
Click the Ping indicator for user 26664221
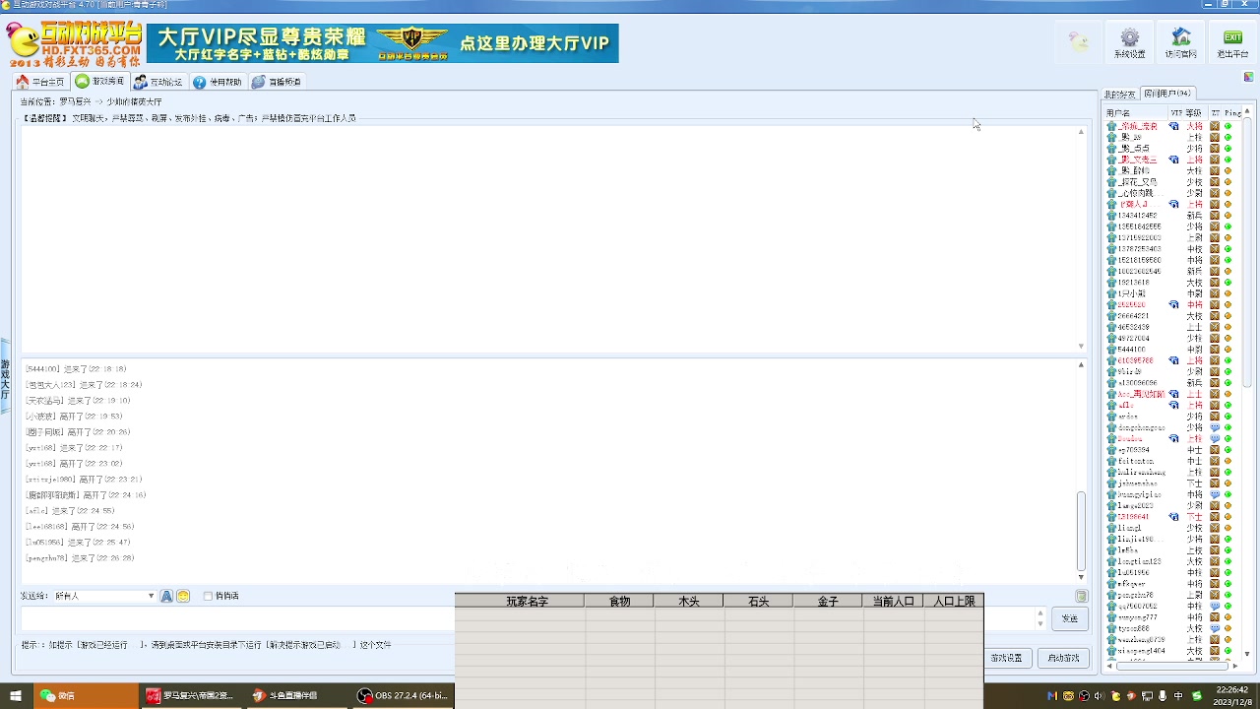click(x=1228, y=316)
